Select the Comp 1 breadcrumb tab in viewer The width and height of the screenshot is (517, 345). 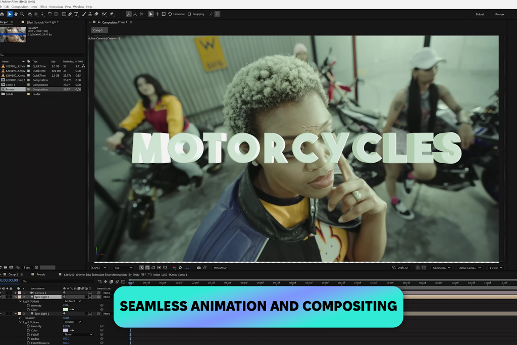(x=98, y=30)
